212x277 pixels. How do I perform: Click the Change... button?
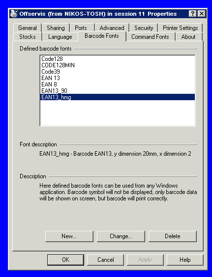pos(121,236)
